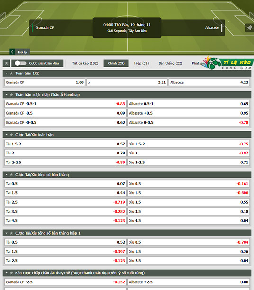Pick total goals Tài 2.5 at -0.719

click(x=65, y=202)
